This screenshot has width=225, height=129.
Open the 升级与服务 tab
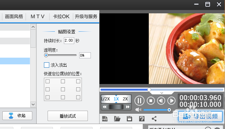(86, 17)
